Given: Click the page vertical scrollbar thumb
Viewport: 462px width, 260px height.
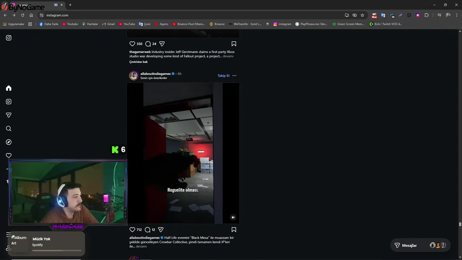Looking at the screenshot, I should tap(460, 224).
